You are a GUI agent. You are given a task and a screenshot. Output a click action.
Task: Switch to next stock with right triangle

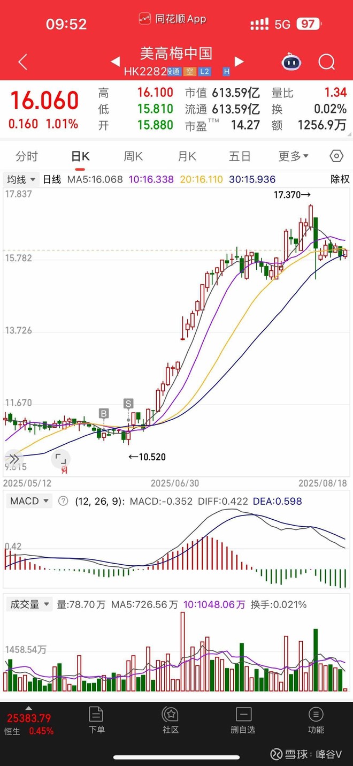pyautogui.click(x=239, y=62)
